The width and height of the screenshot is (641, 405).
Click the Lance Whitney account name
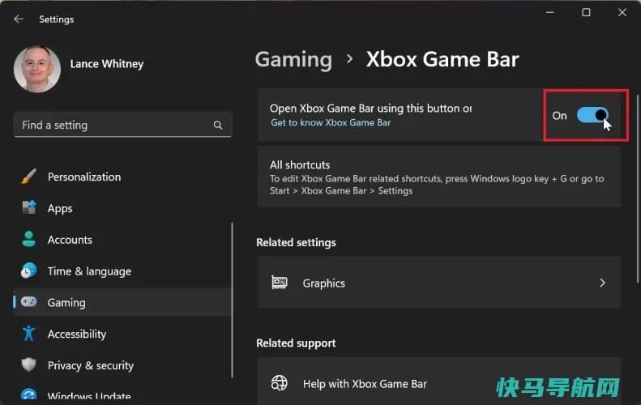(107, 64)
